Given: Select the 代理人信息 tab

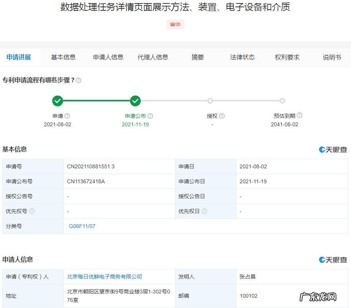Looking at the screenshot, I should click(153, 57).
